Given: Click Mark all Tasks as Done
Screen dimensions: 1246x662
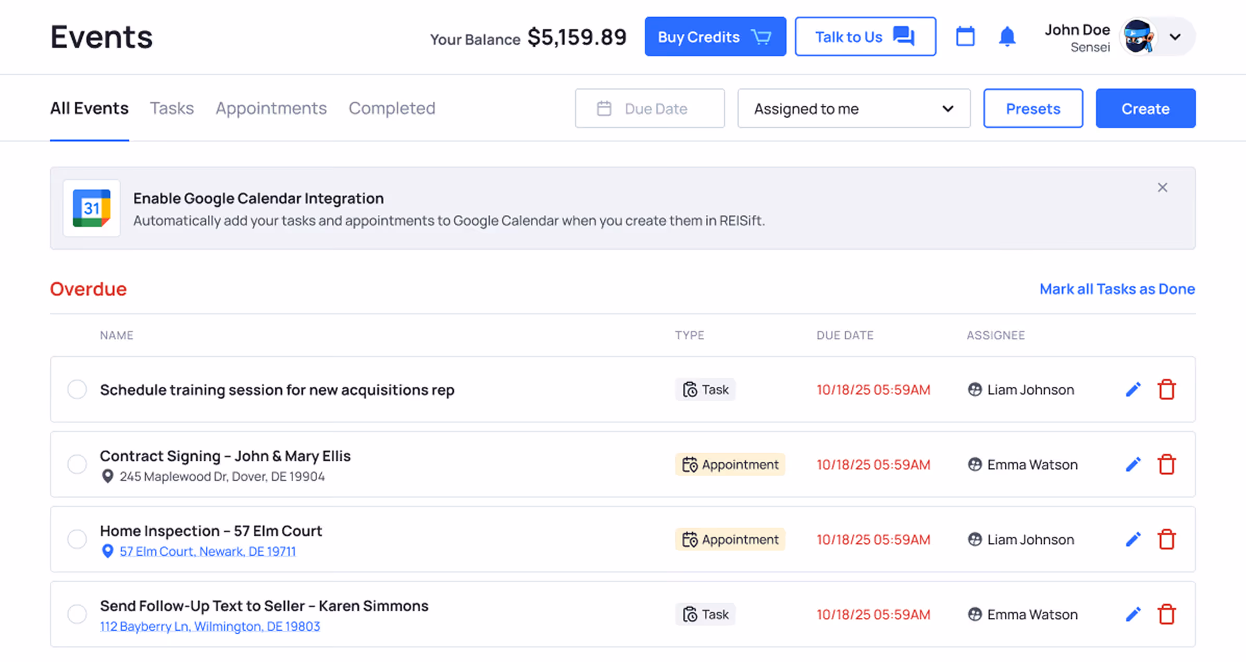Looking at the screenshot, I should 1117,289.
